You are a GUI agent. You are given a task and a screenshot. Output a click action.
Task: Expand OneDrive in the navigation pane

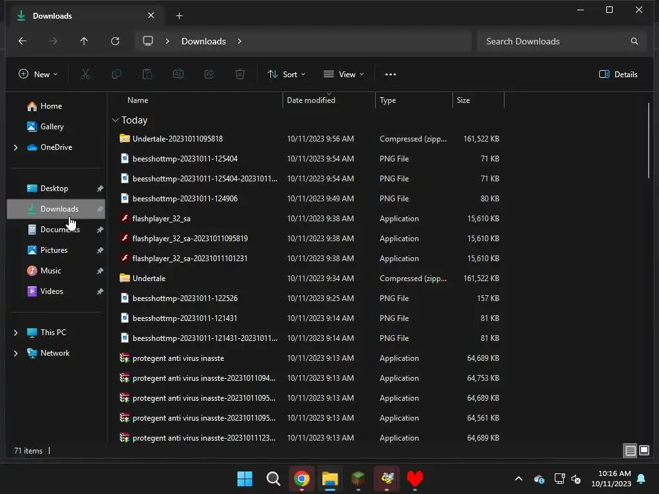[x=15, y=147]
